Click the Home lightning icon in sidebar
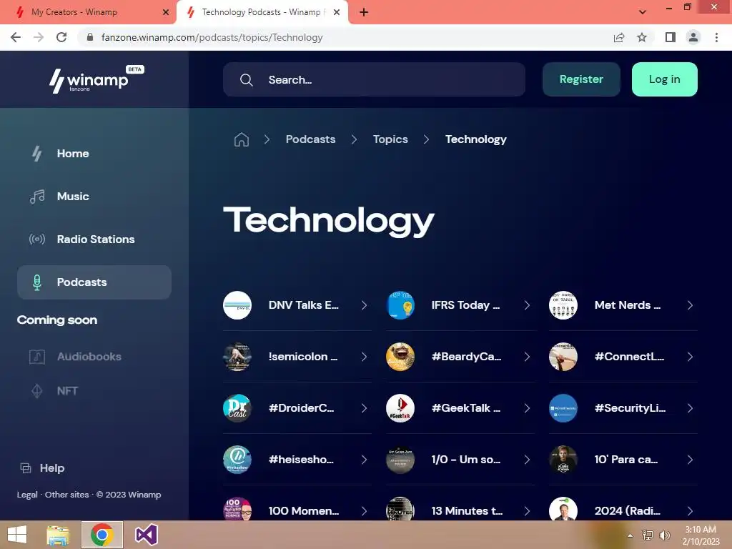732x549 pixels. click(x=37, y=154)
